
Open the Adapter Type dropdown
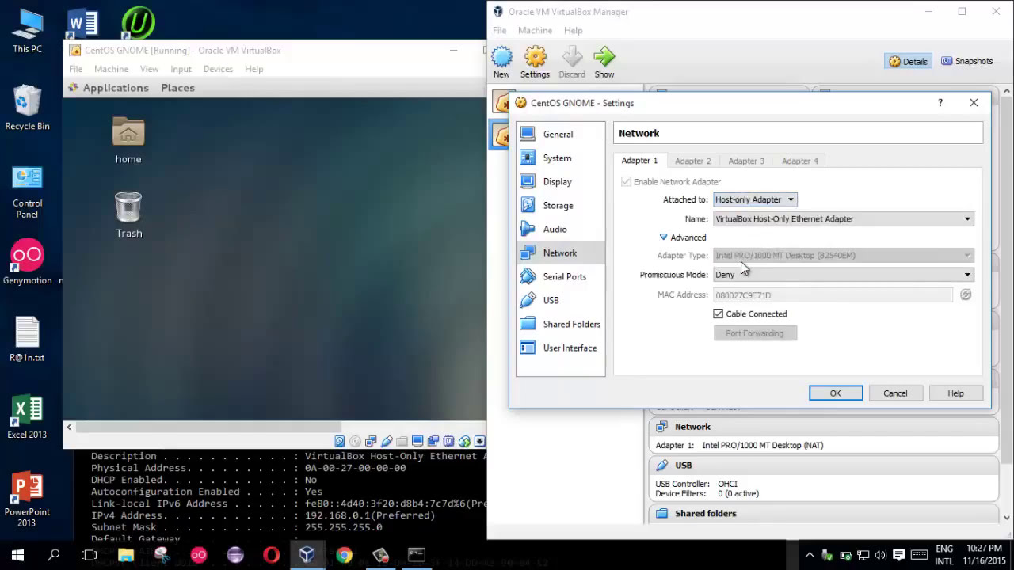(x=843, y=255)
